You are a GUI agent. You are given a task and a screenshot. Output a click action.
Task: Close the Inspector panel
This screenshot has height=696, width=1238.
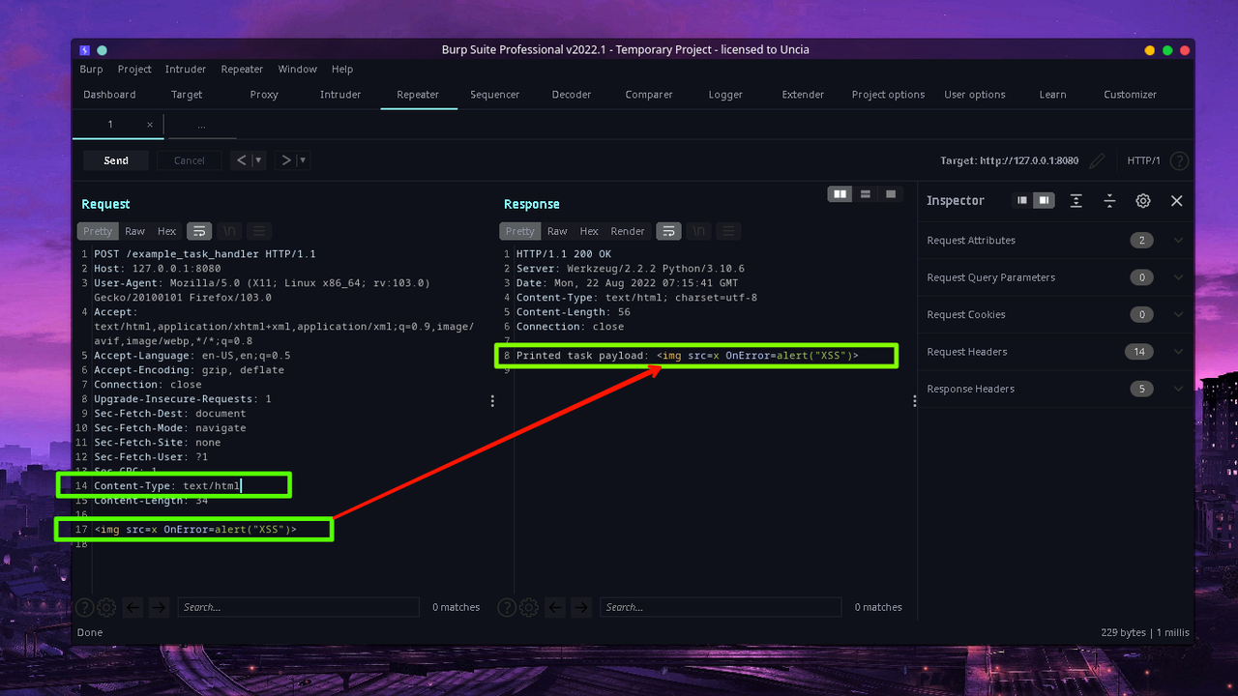[1176, 200]
